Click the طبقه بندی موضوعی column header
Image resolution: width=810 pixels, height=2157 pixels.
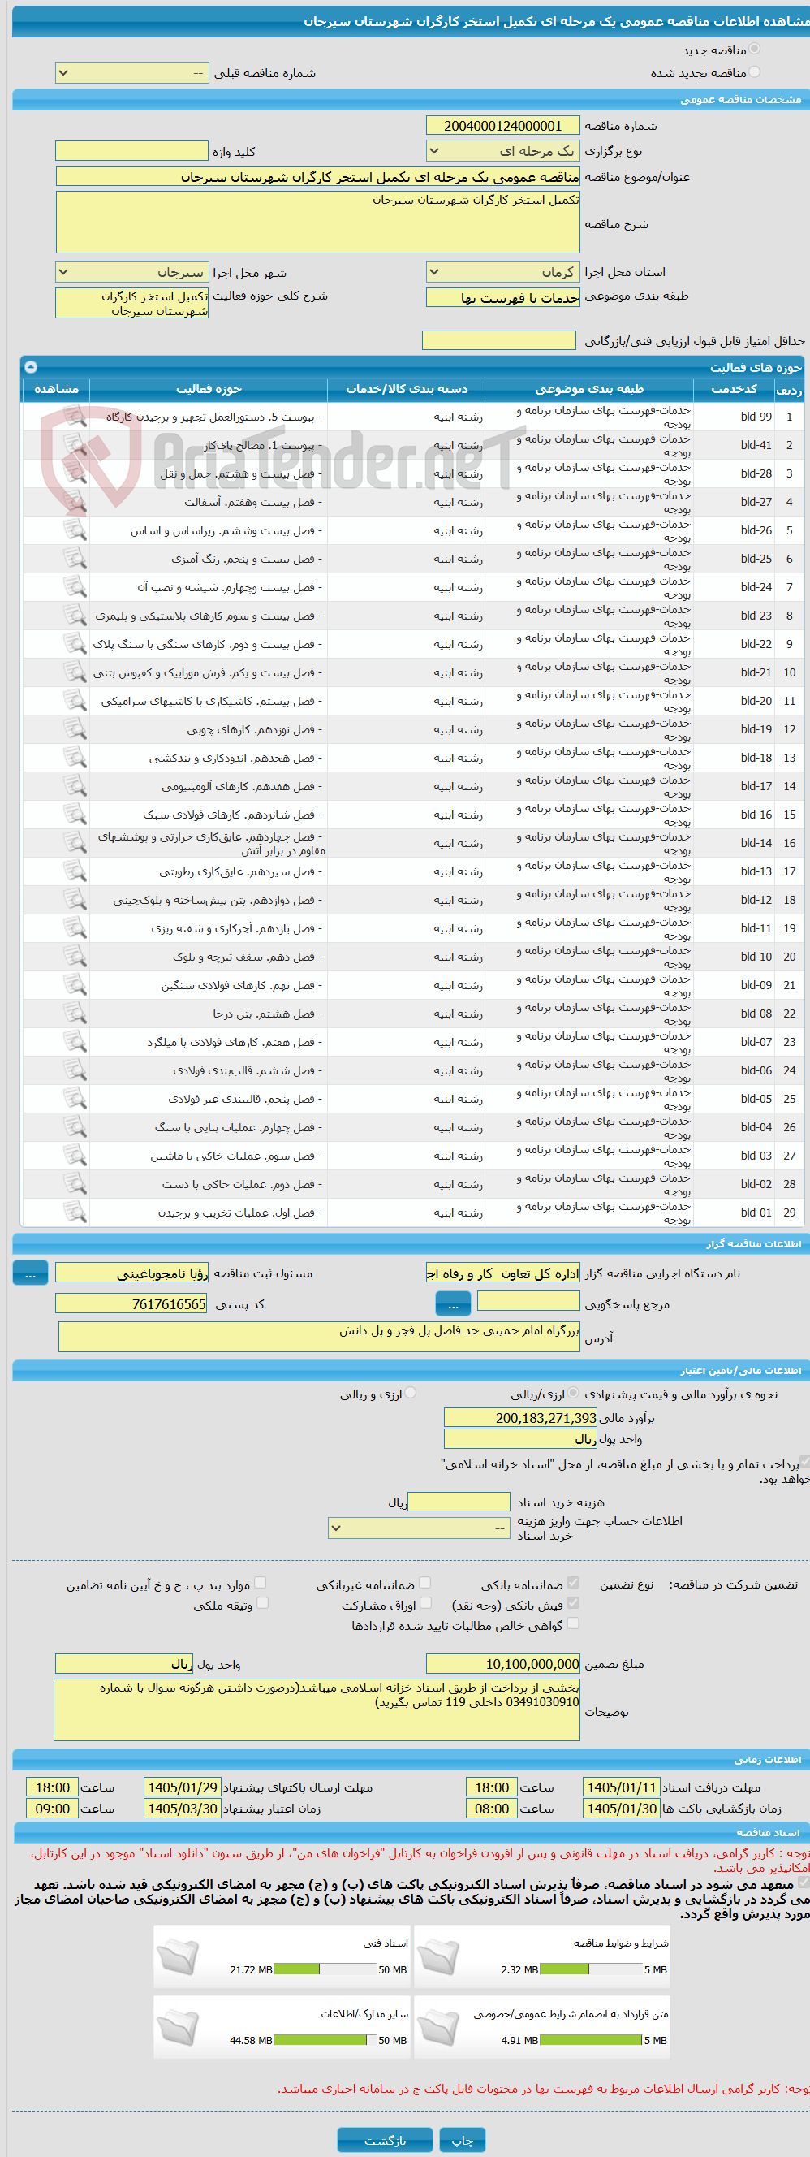589,389
